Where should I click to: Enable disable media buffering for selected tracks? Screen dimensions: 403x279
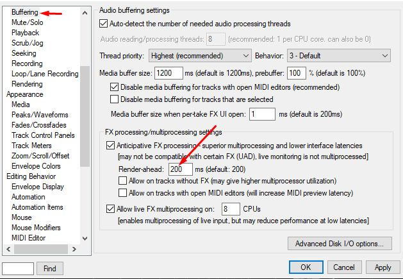point(115,99)
